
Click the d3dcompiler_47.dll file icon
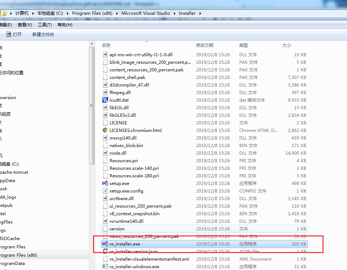[105, 85]
